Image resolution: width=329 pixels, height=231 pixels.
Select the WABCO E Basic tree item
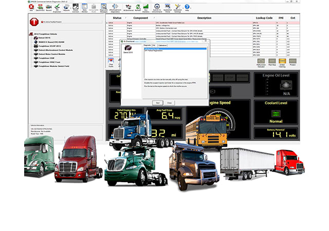(51, 42)
